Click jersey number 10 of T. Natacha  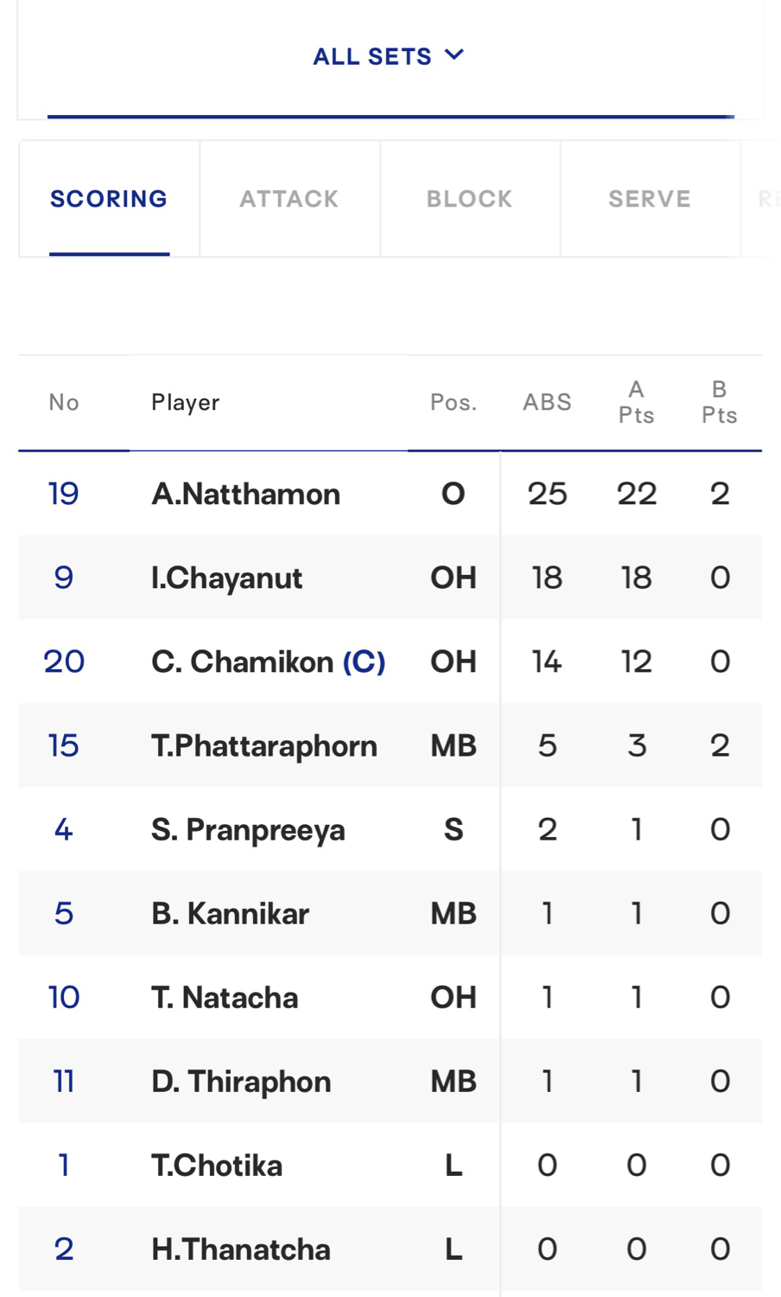[64, 997]
